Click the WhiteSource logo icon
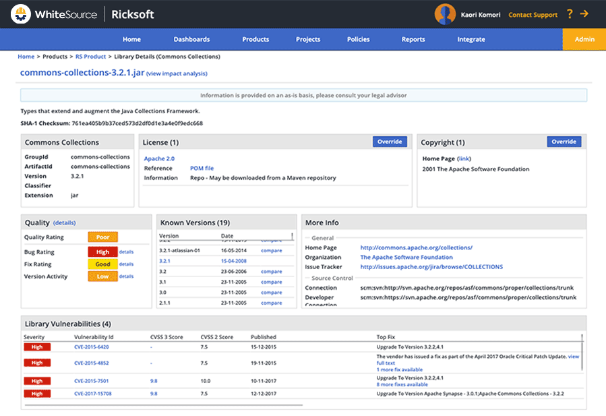The image size is (606, 416). [x=20, y=14]
